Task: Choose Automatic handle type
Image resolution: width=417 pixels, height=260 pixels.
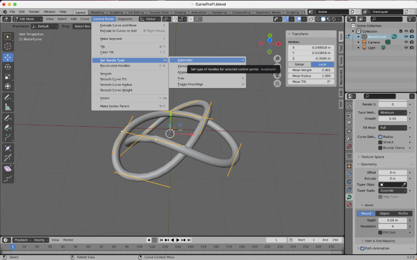Action: pyautogui.click(x=185, y=60)
